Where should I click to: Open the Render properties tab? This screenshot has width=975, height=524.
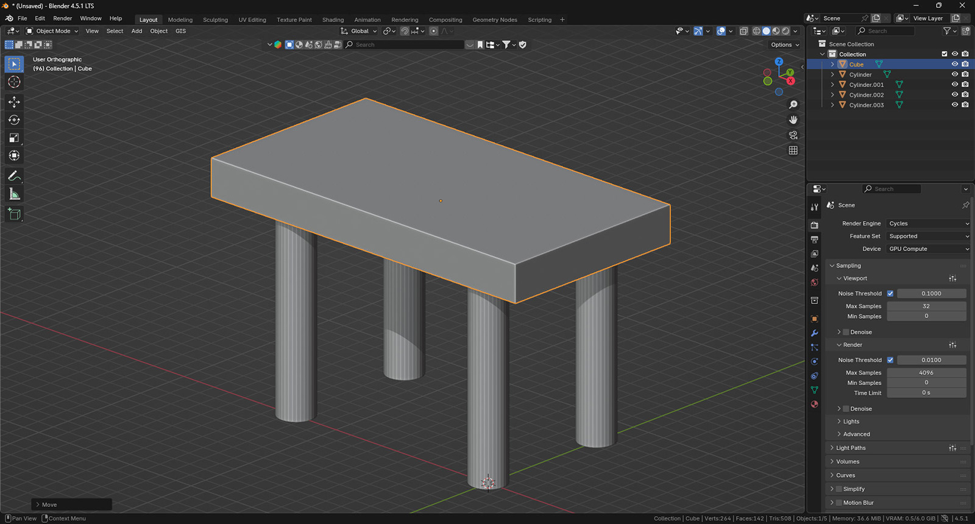point(815,225)
